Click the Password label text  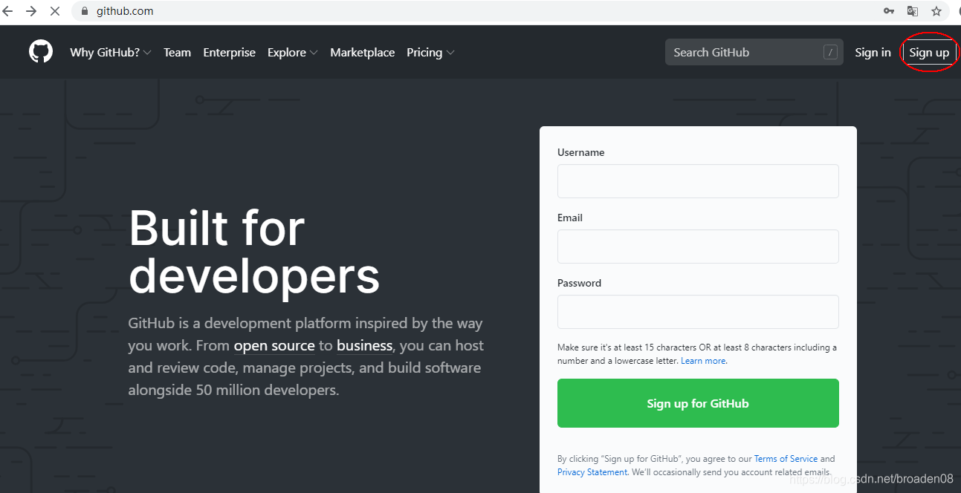pos(579,283)
